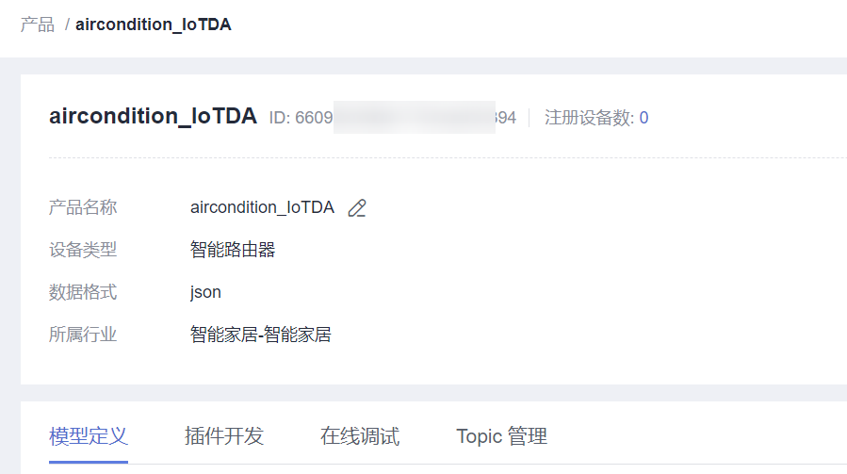Click the 所属行业 field label
The height and width of the screenshot is (474, 847).
pyautogui.click(x=83, y=335)
